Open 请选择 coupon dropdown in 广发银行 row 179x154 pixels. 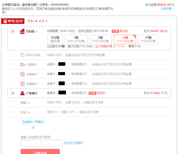pos(102,93)
